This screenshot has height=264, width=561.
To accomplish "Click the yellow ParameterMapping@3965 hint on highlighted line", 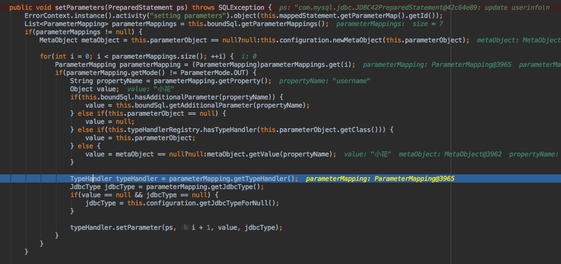I will 414,179.
